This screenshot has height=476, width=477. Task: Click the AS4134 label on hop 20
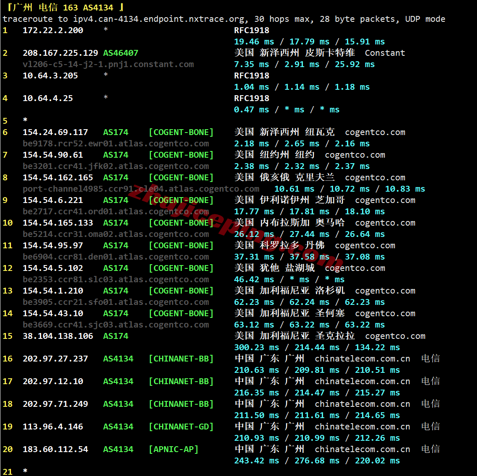[118, 450]
